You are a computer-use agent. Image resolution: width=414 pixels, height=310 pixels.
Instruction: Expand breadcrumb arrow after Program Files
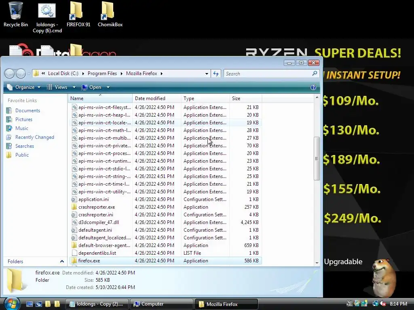tap(121, 73)
